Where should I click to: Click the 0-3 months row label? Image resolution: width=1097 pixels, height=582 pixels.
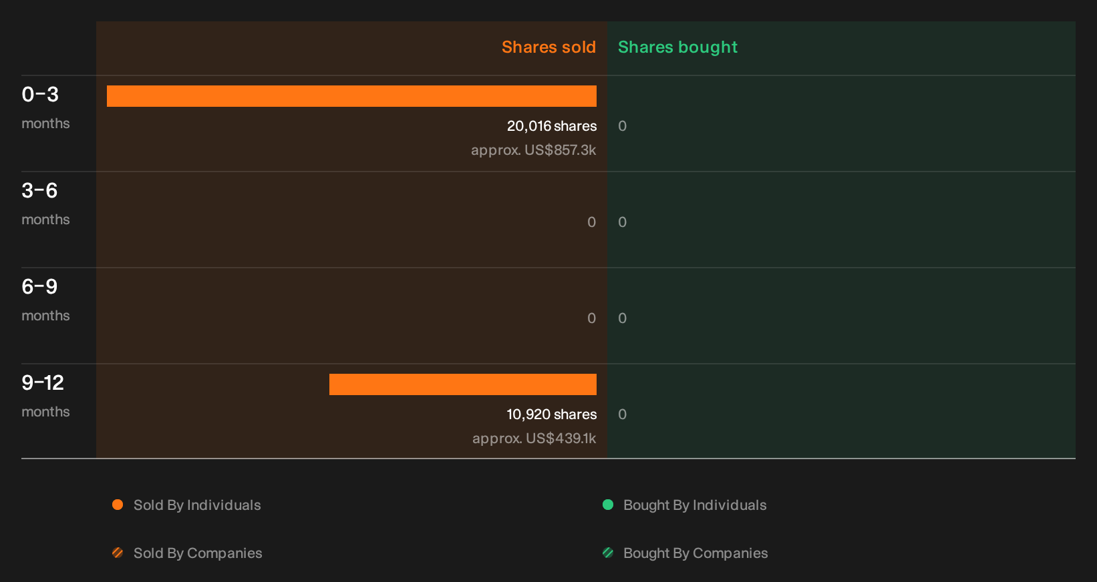[x=45, y=108]
